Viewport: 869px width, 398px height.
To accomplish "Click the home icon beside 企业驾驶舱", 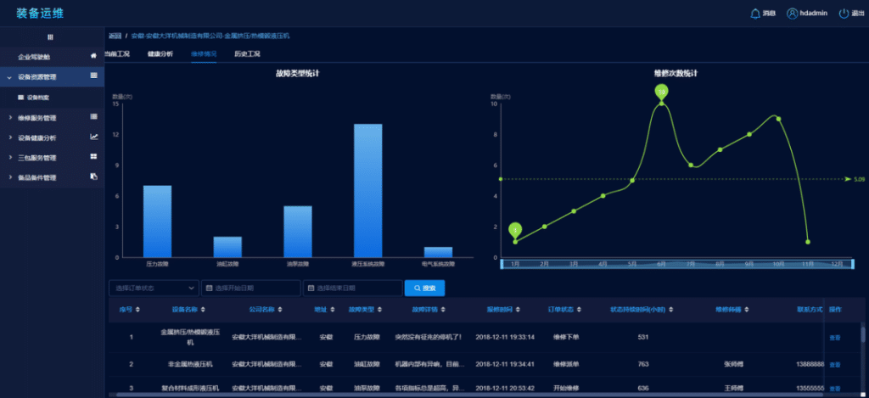I will point(93,56).
